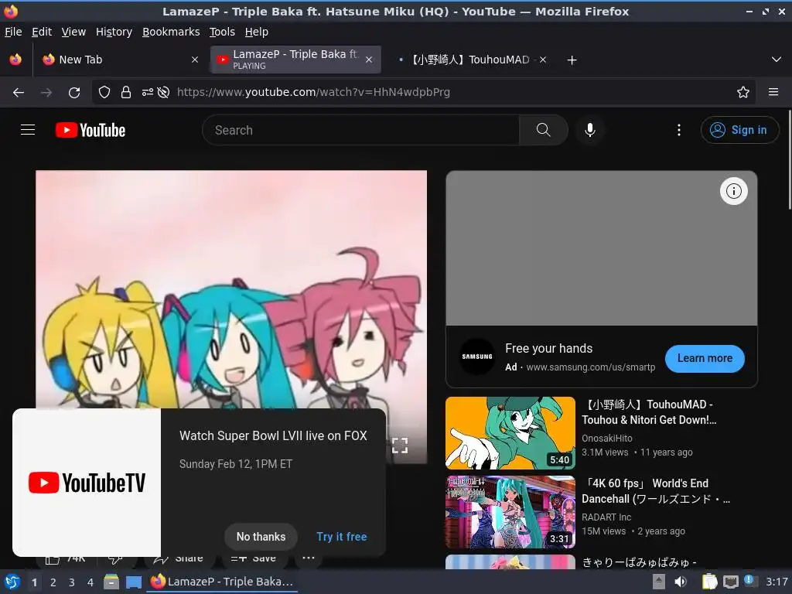
Task: Reload the current page
Action: tap(74, 93)
